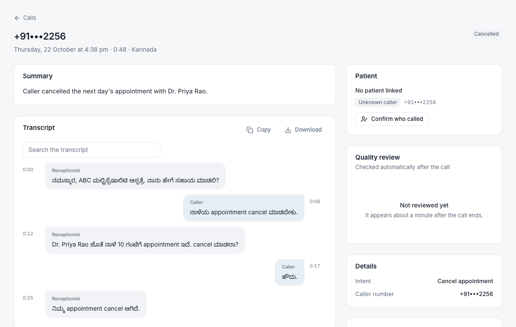Image resolution: width=516 pixels, height=327 pixels.
Task: Click the Transcript heading
Action: coord(39,128)
